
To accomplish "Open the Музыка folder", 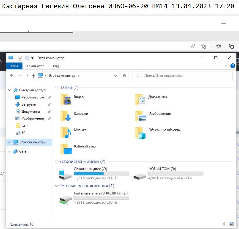I will pos(73,132).
